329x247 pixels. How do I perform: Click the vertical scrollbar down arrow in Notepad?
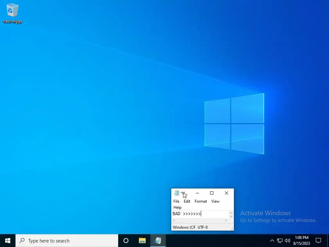[231, 216]
